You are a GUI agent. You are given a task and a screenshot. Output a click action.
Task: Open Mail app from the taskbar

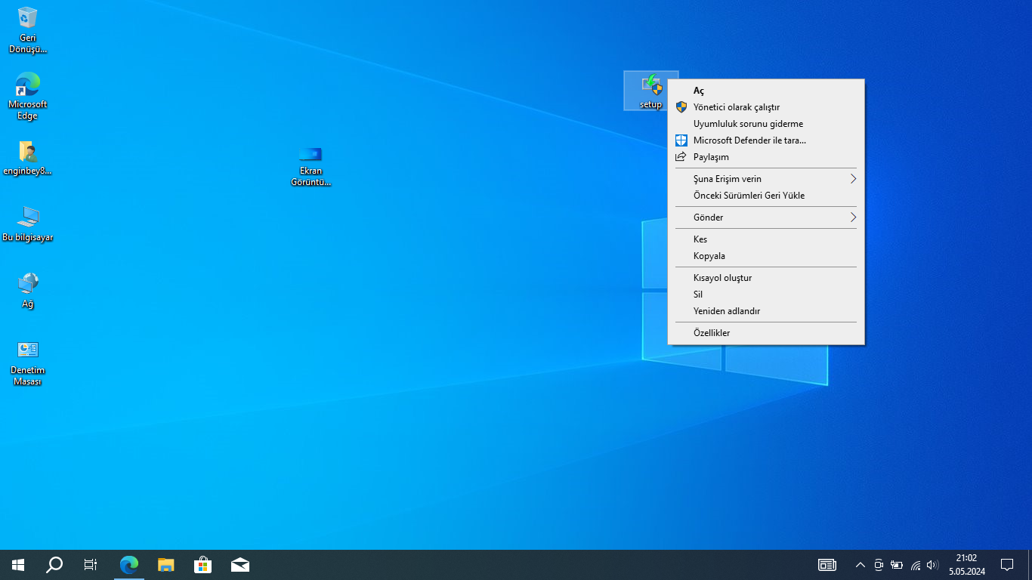pyautogui.click(x=240, y=565)
